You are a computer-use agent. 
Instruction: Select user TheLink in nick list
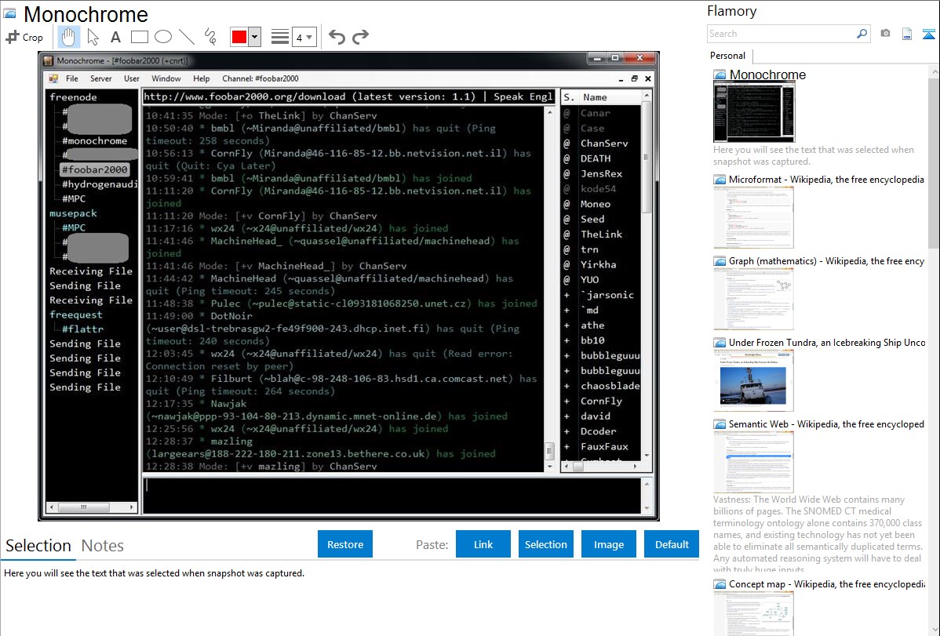point(601,234)
